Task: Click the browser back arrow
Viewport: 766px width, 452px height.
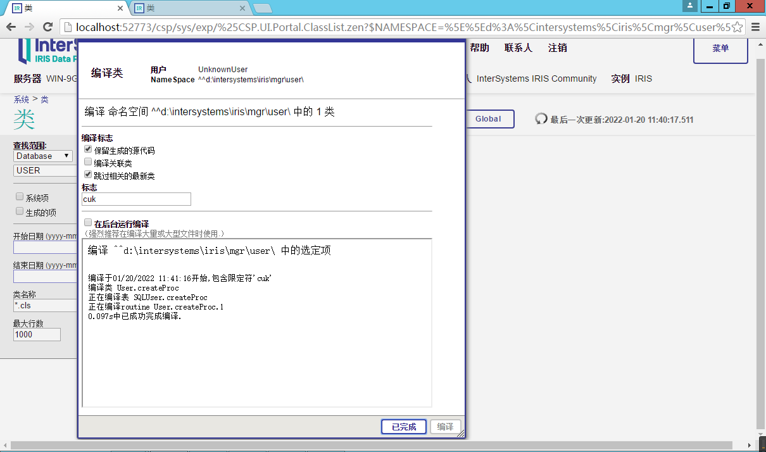Action: tap(11, 27)
